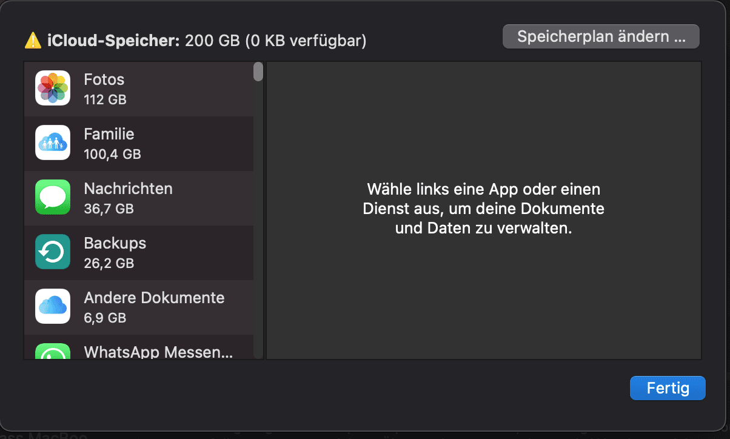Select the Familie entry label
Viewport: 730px width, 439px height.
(109, 134)
